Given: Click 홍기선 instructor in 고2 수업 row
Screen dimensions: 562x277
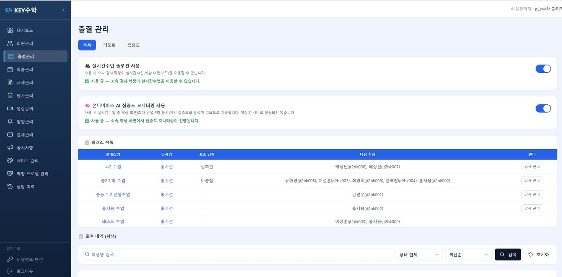Looking at the screenshot, I should (x=166, y=167).
